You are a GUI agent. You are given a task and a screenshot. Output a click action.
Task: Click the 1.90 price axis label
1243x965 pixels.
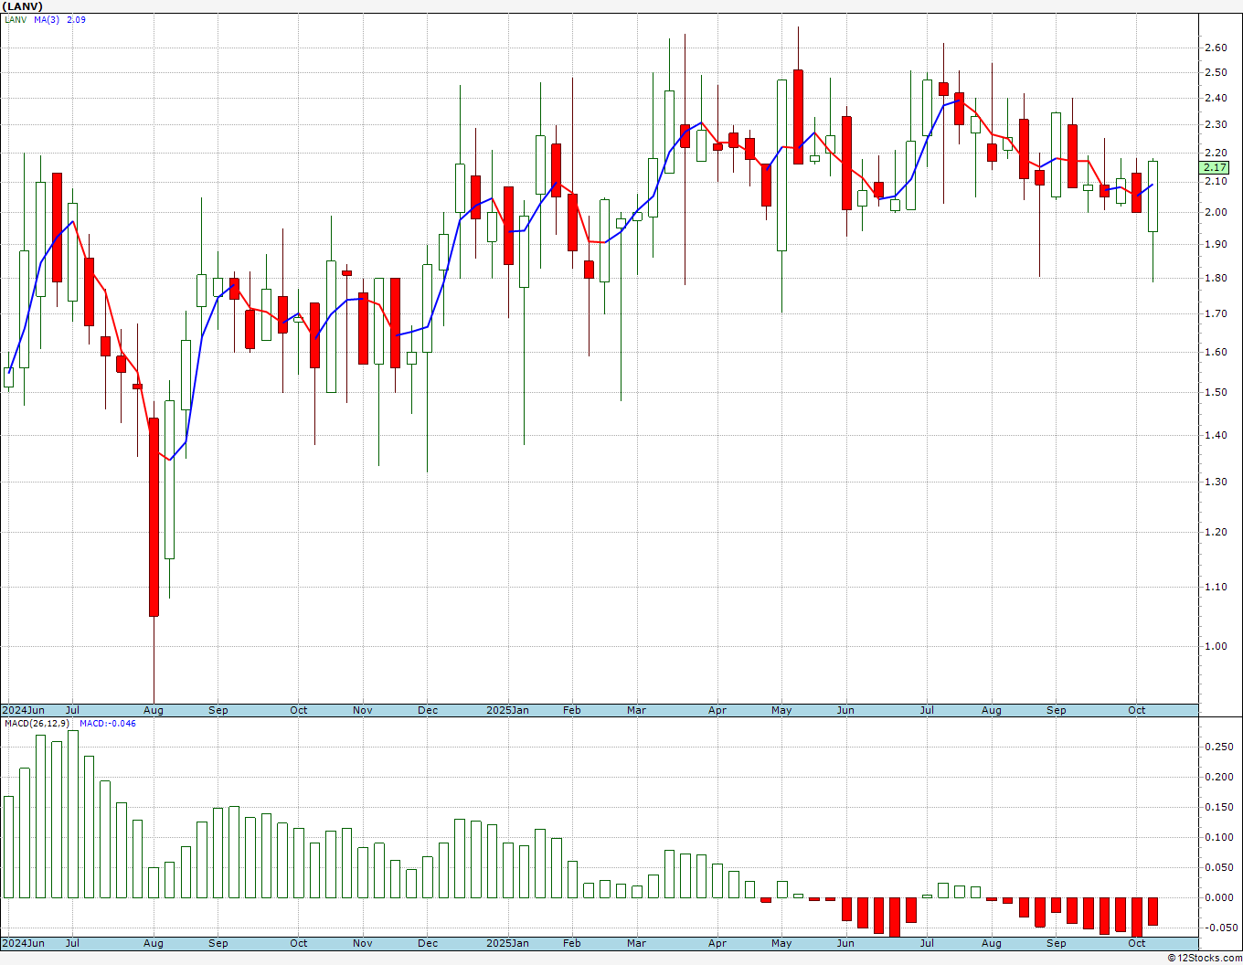click(x=1216, y=244)
